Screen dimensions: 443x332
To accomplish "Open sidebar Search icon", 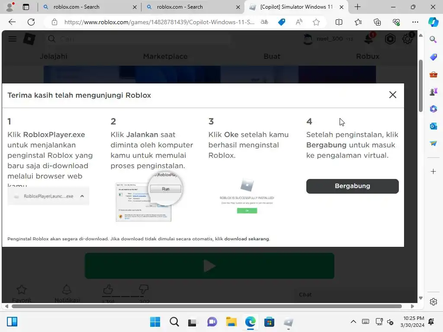I will pyautogui.click(x=433, y=39).
